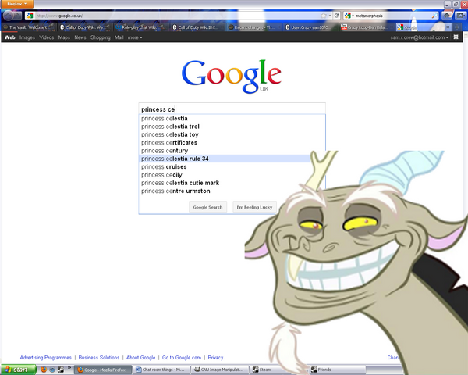Open the account email dropdown
Image resolution: width=468 pixels, height=375 pixels.
[419, 37]
